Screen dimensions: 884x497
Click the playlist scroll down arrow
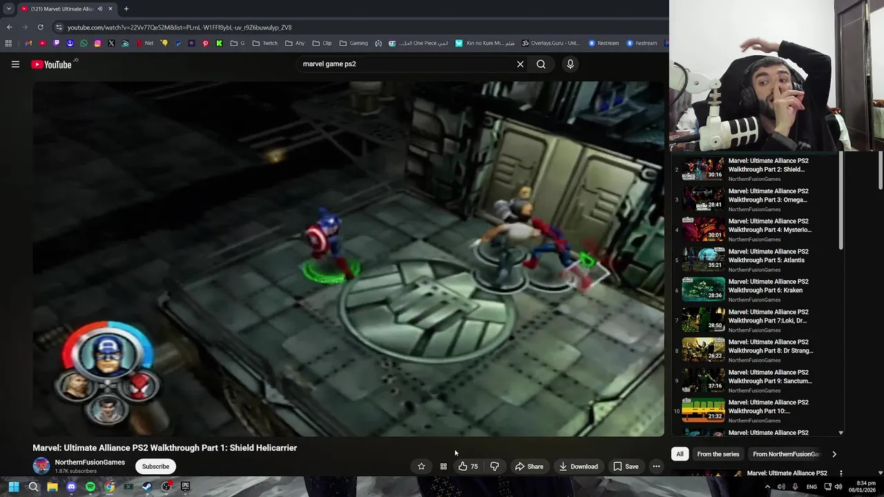[840, 433]
